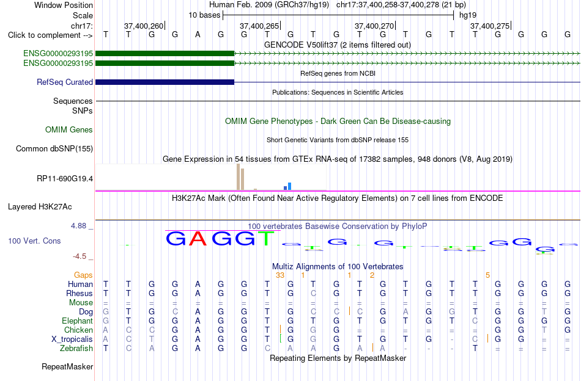This screenshot has height=381, width=581.
Task: Open 'Publications: Sequences in Scientific Articles' title
Action: 338,92
